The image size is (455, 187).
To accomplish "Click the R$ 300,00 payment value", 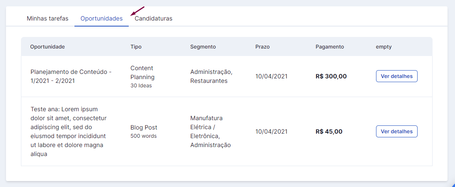I will 331,76.
